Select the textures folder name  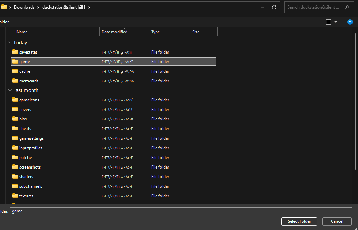(x=26, y=196)
